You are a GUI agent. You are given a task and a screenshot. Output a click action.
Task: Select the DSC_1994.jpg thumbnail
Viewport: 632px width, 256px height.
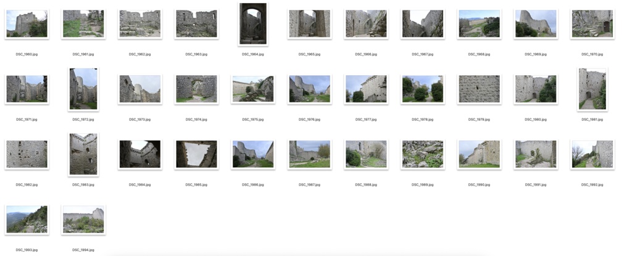click(x=83, y=220)
